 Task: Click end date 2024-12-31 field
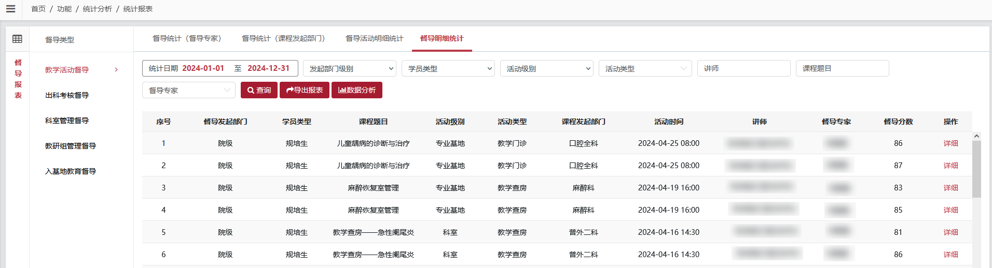tap(268, 68)
